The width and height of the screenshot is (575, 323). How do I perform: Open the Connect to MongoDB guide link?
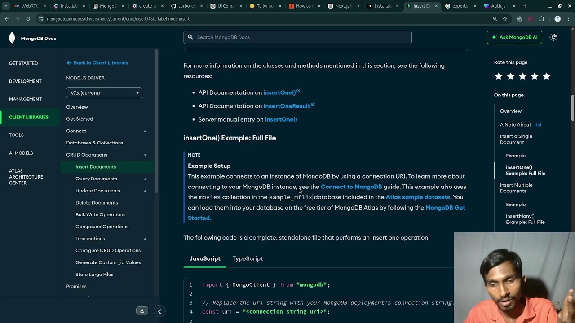(351, 187)
